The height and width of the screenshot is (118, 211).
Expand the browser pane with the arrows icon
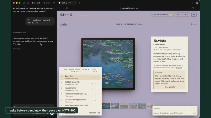[193, 3]
